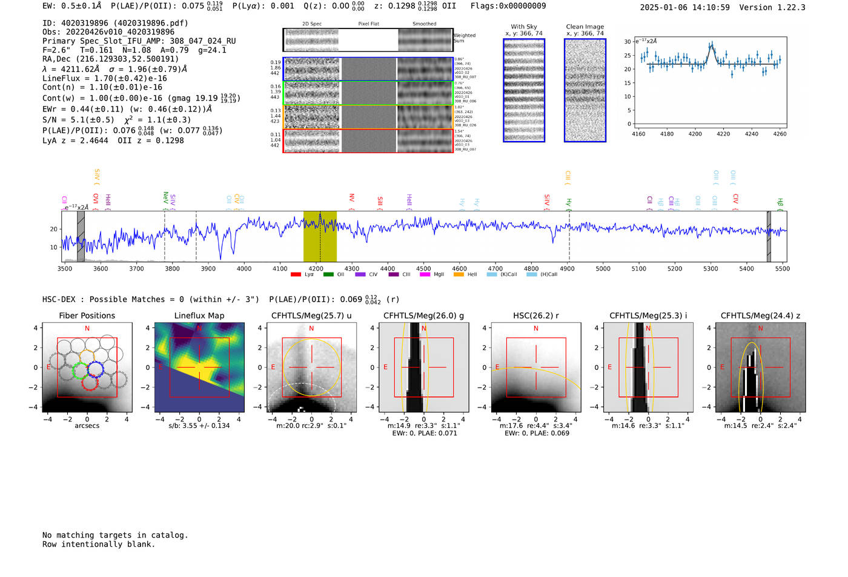The image size is (848, 577).
Task: Click the hatched gray band near 3550
Action: pyautogui.click(x=81, y=236)
